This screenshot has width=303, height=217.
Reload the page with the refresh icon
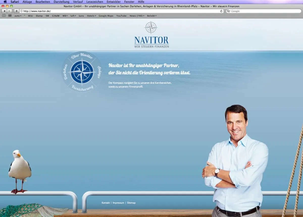coord(221,11)
